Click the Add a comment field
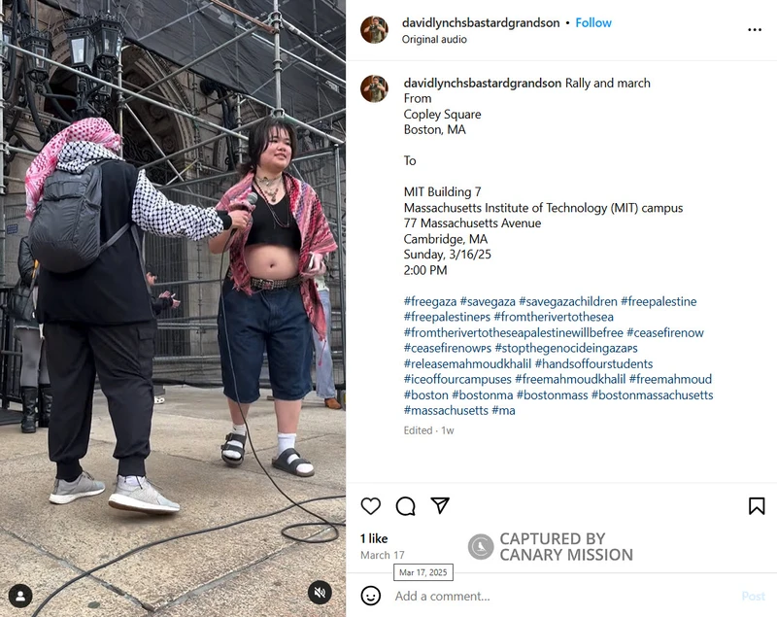Viewport: 777px width, 617px height. coord(560,596)
